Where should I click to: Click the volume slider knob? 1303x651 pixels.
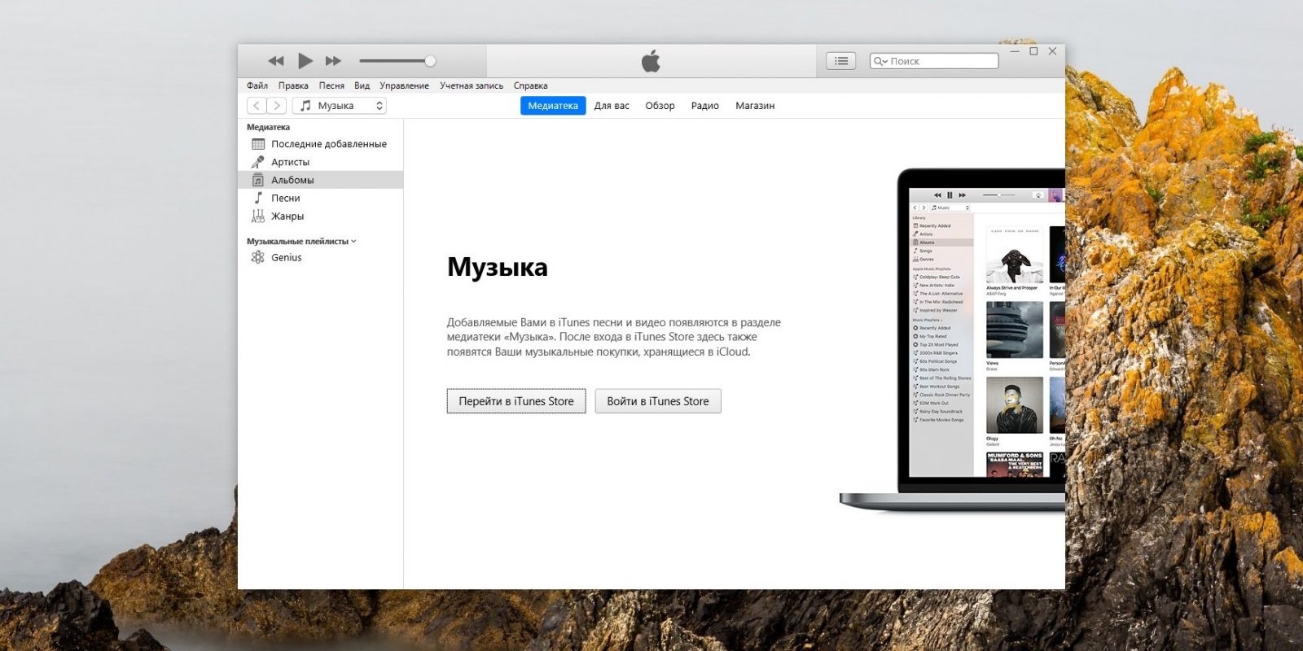430,61
